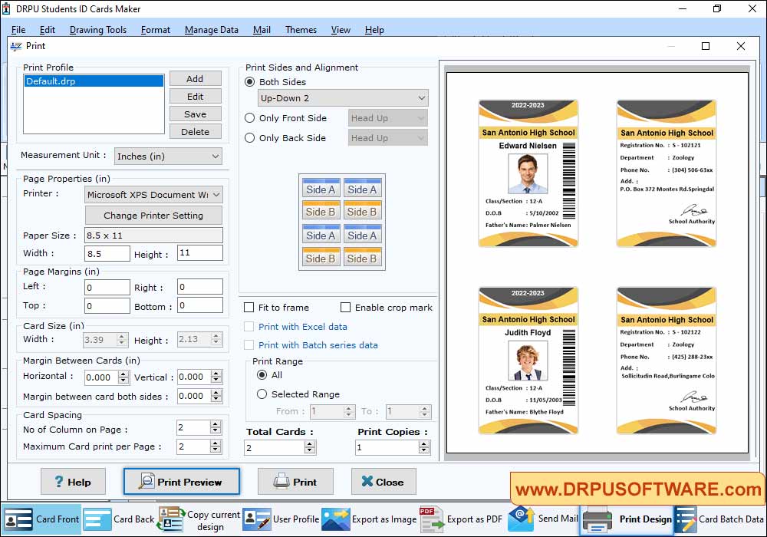Image resolution: width=767 pixels, height=537 pixels.
Task: Select the Only Front Side option
Action: click(249, 118)
